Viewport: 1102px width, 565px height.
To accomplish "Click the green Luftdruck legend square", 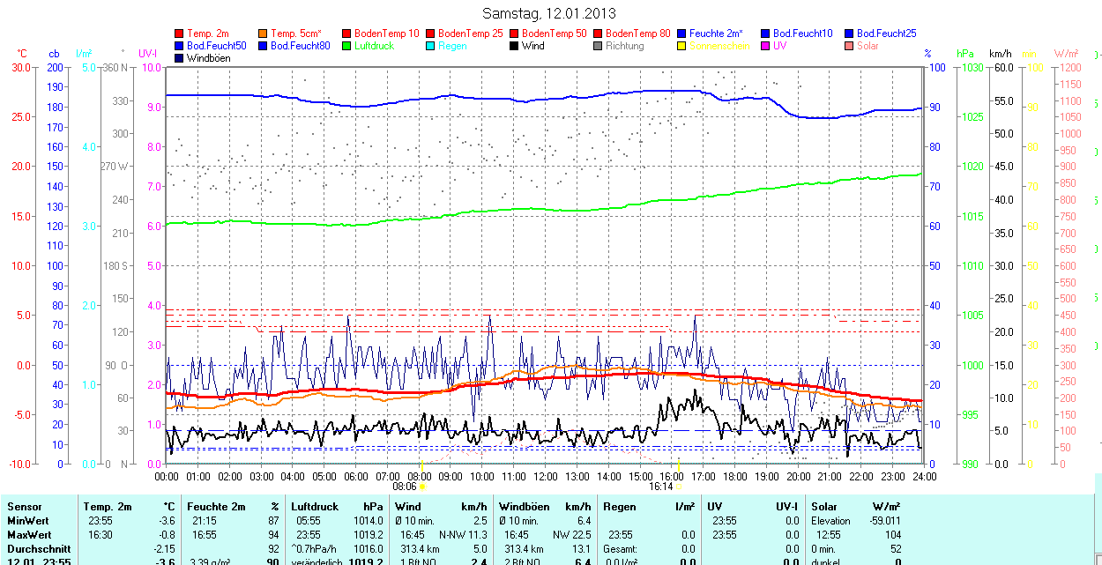I will (347, 46).
